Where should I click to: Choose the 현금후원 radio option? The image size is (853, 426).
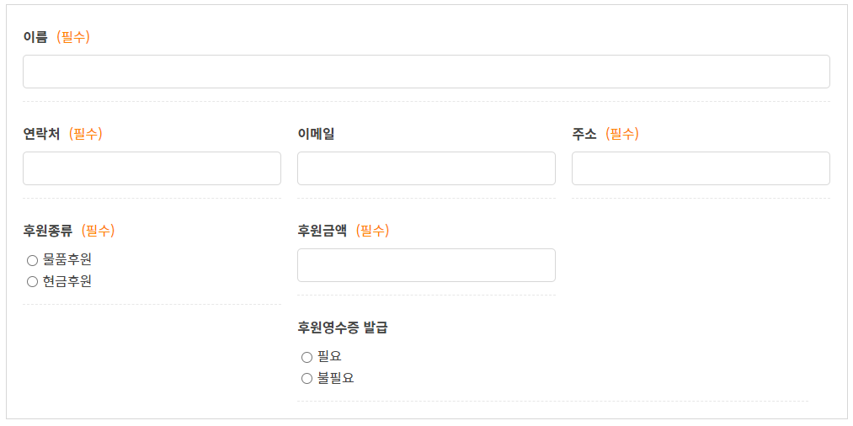point(33,282)
